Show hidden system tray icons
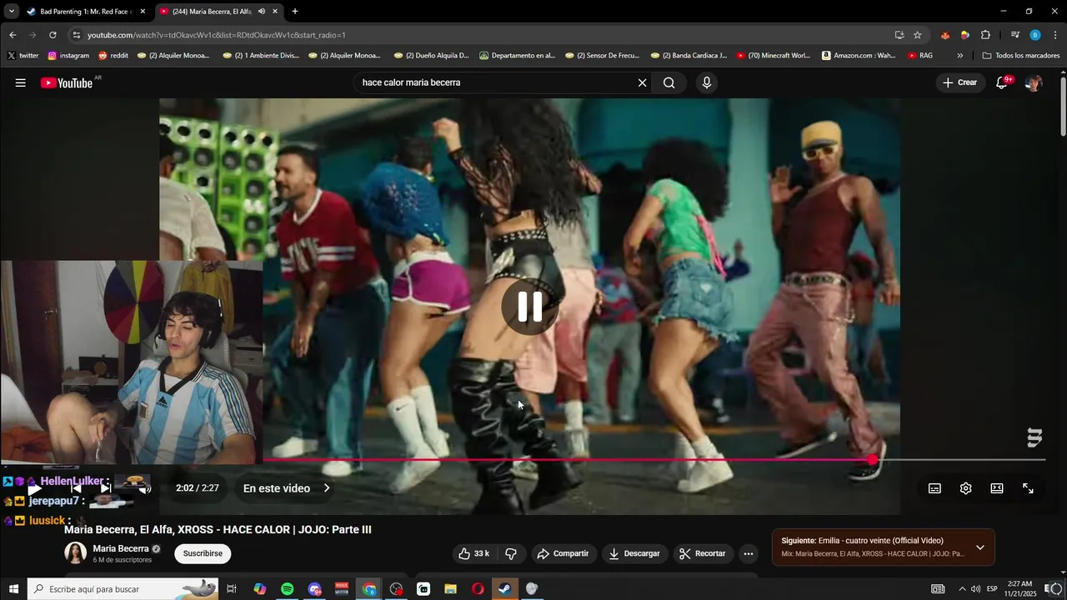This screenshot has height=600, width=1067. pos(962,589)
